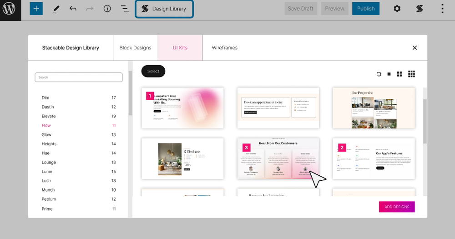This screenshot has width=455, height=239.
Task: Select the Dustin UI kit
Action: pos(79,107)
